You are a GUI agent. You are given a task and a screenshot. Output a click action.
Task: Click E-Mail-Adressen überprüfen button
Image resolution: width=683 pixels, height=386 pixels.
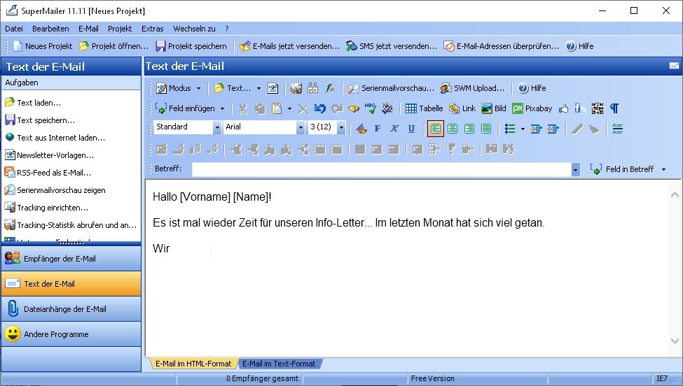point(502,46)
